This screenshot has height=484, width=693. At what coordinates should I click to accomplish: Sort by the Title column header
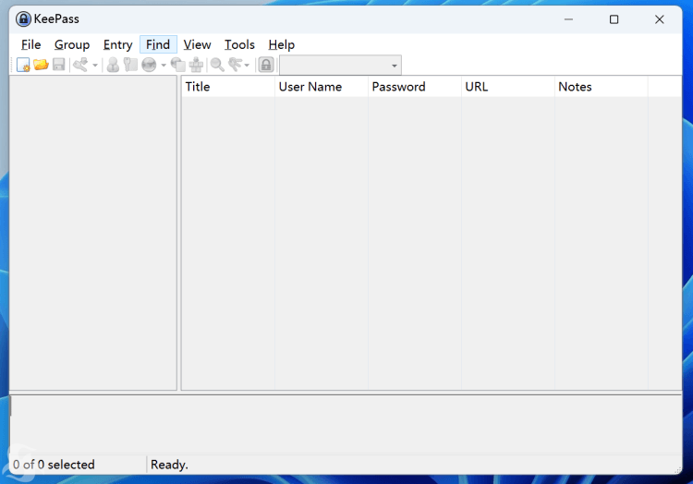tap(228, 87)
